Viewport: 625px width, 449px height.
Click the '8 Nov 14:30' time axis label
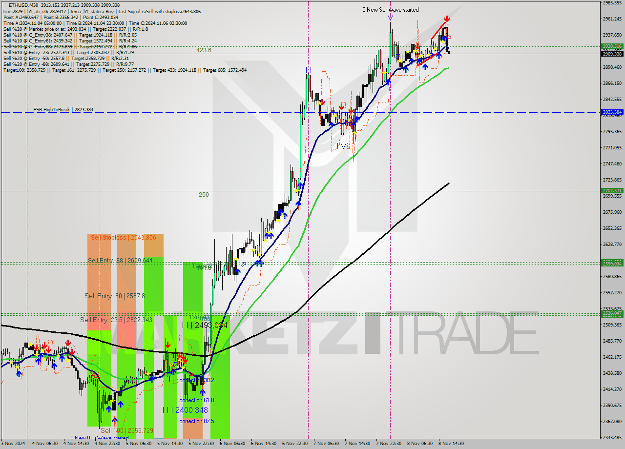pos(451,444)
